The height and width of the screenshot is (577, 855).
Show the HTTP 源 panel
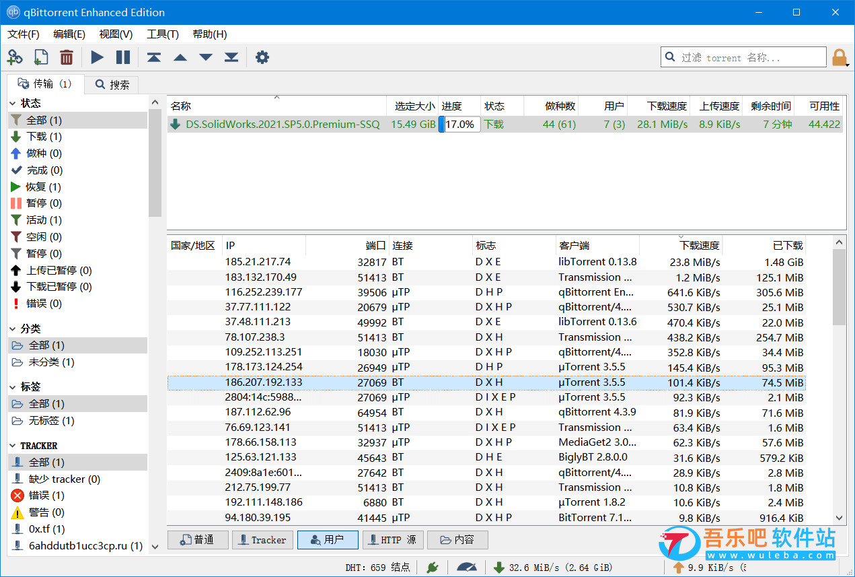[393, 540]
